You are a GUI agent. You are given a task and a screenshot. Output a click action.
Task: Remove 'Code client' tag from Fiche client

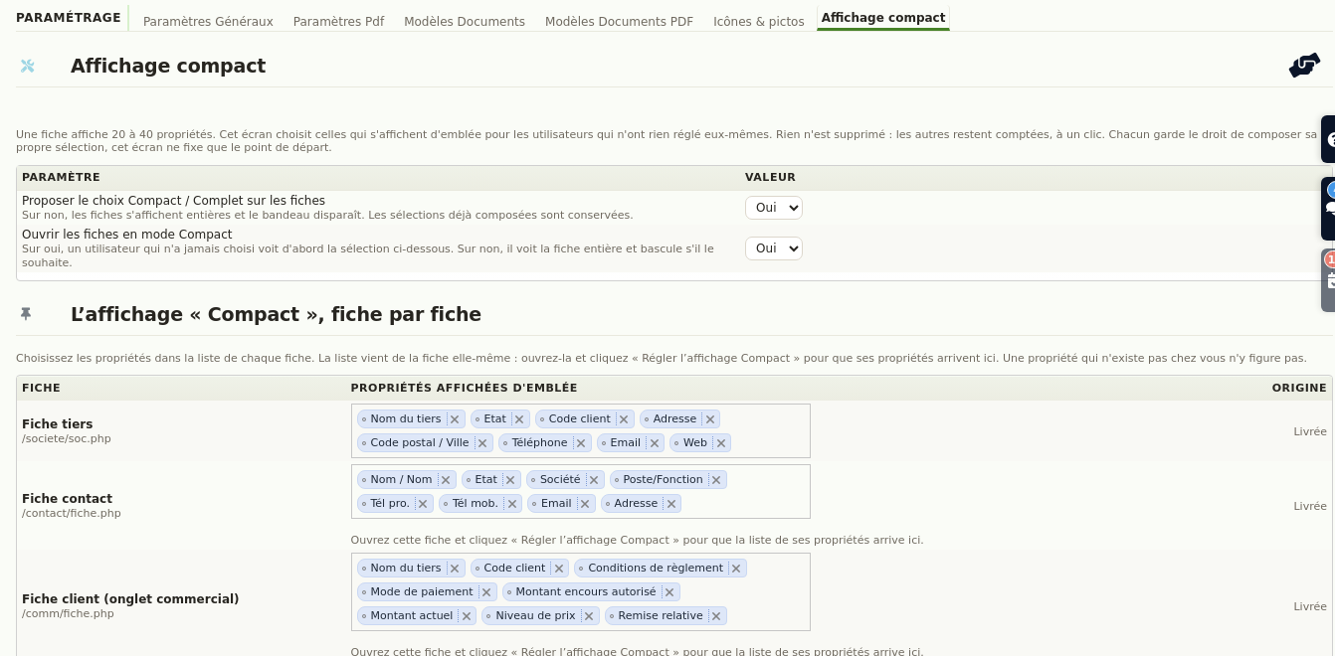[559, 569]
